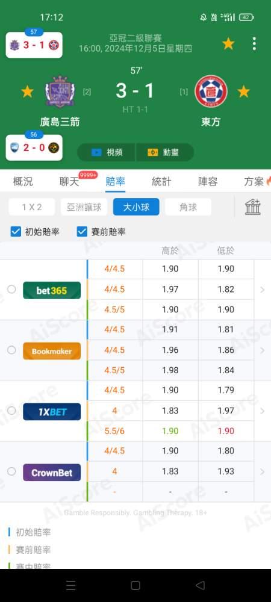Open the 2 - 0 mini score card
Image resolution: width=271 pixels, height=602 pixels.
coord(34,147)
